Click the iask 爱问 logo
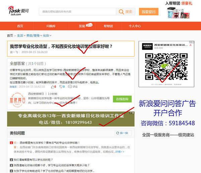Image resolution: width=201 pixels, height=173 pixels. click(x=18, y=11)
